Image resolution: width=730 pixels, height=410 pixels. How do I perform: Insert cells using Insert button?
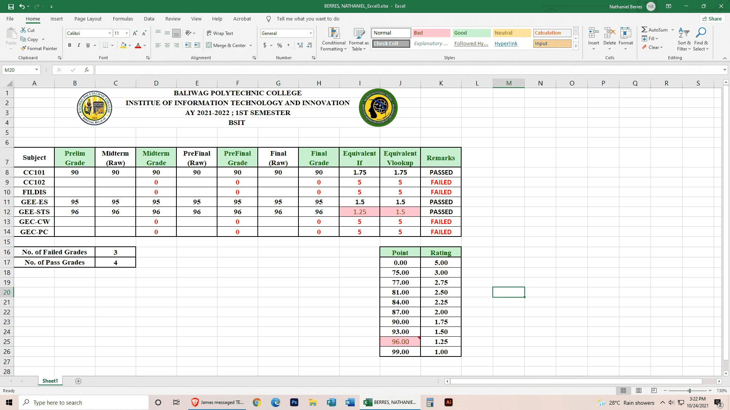pos(594,39)
